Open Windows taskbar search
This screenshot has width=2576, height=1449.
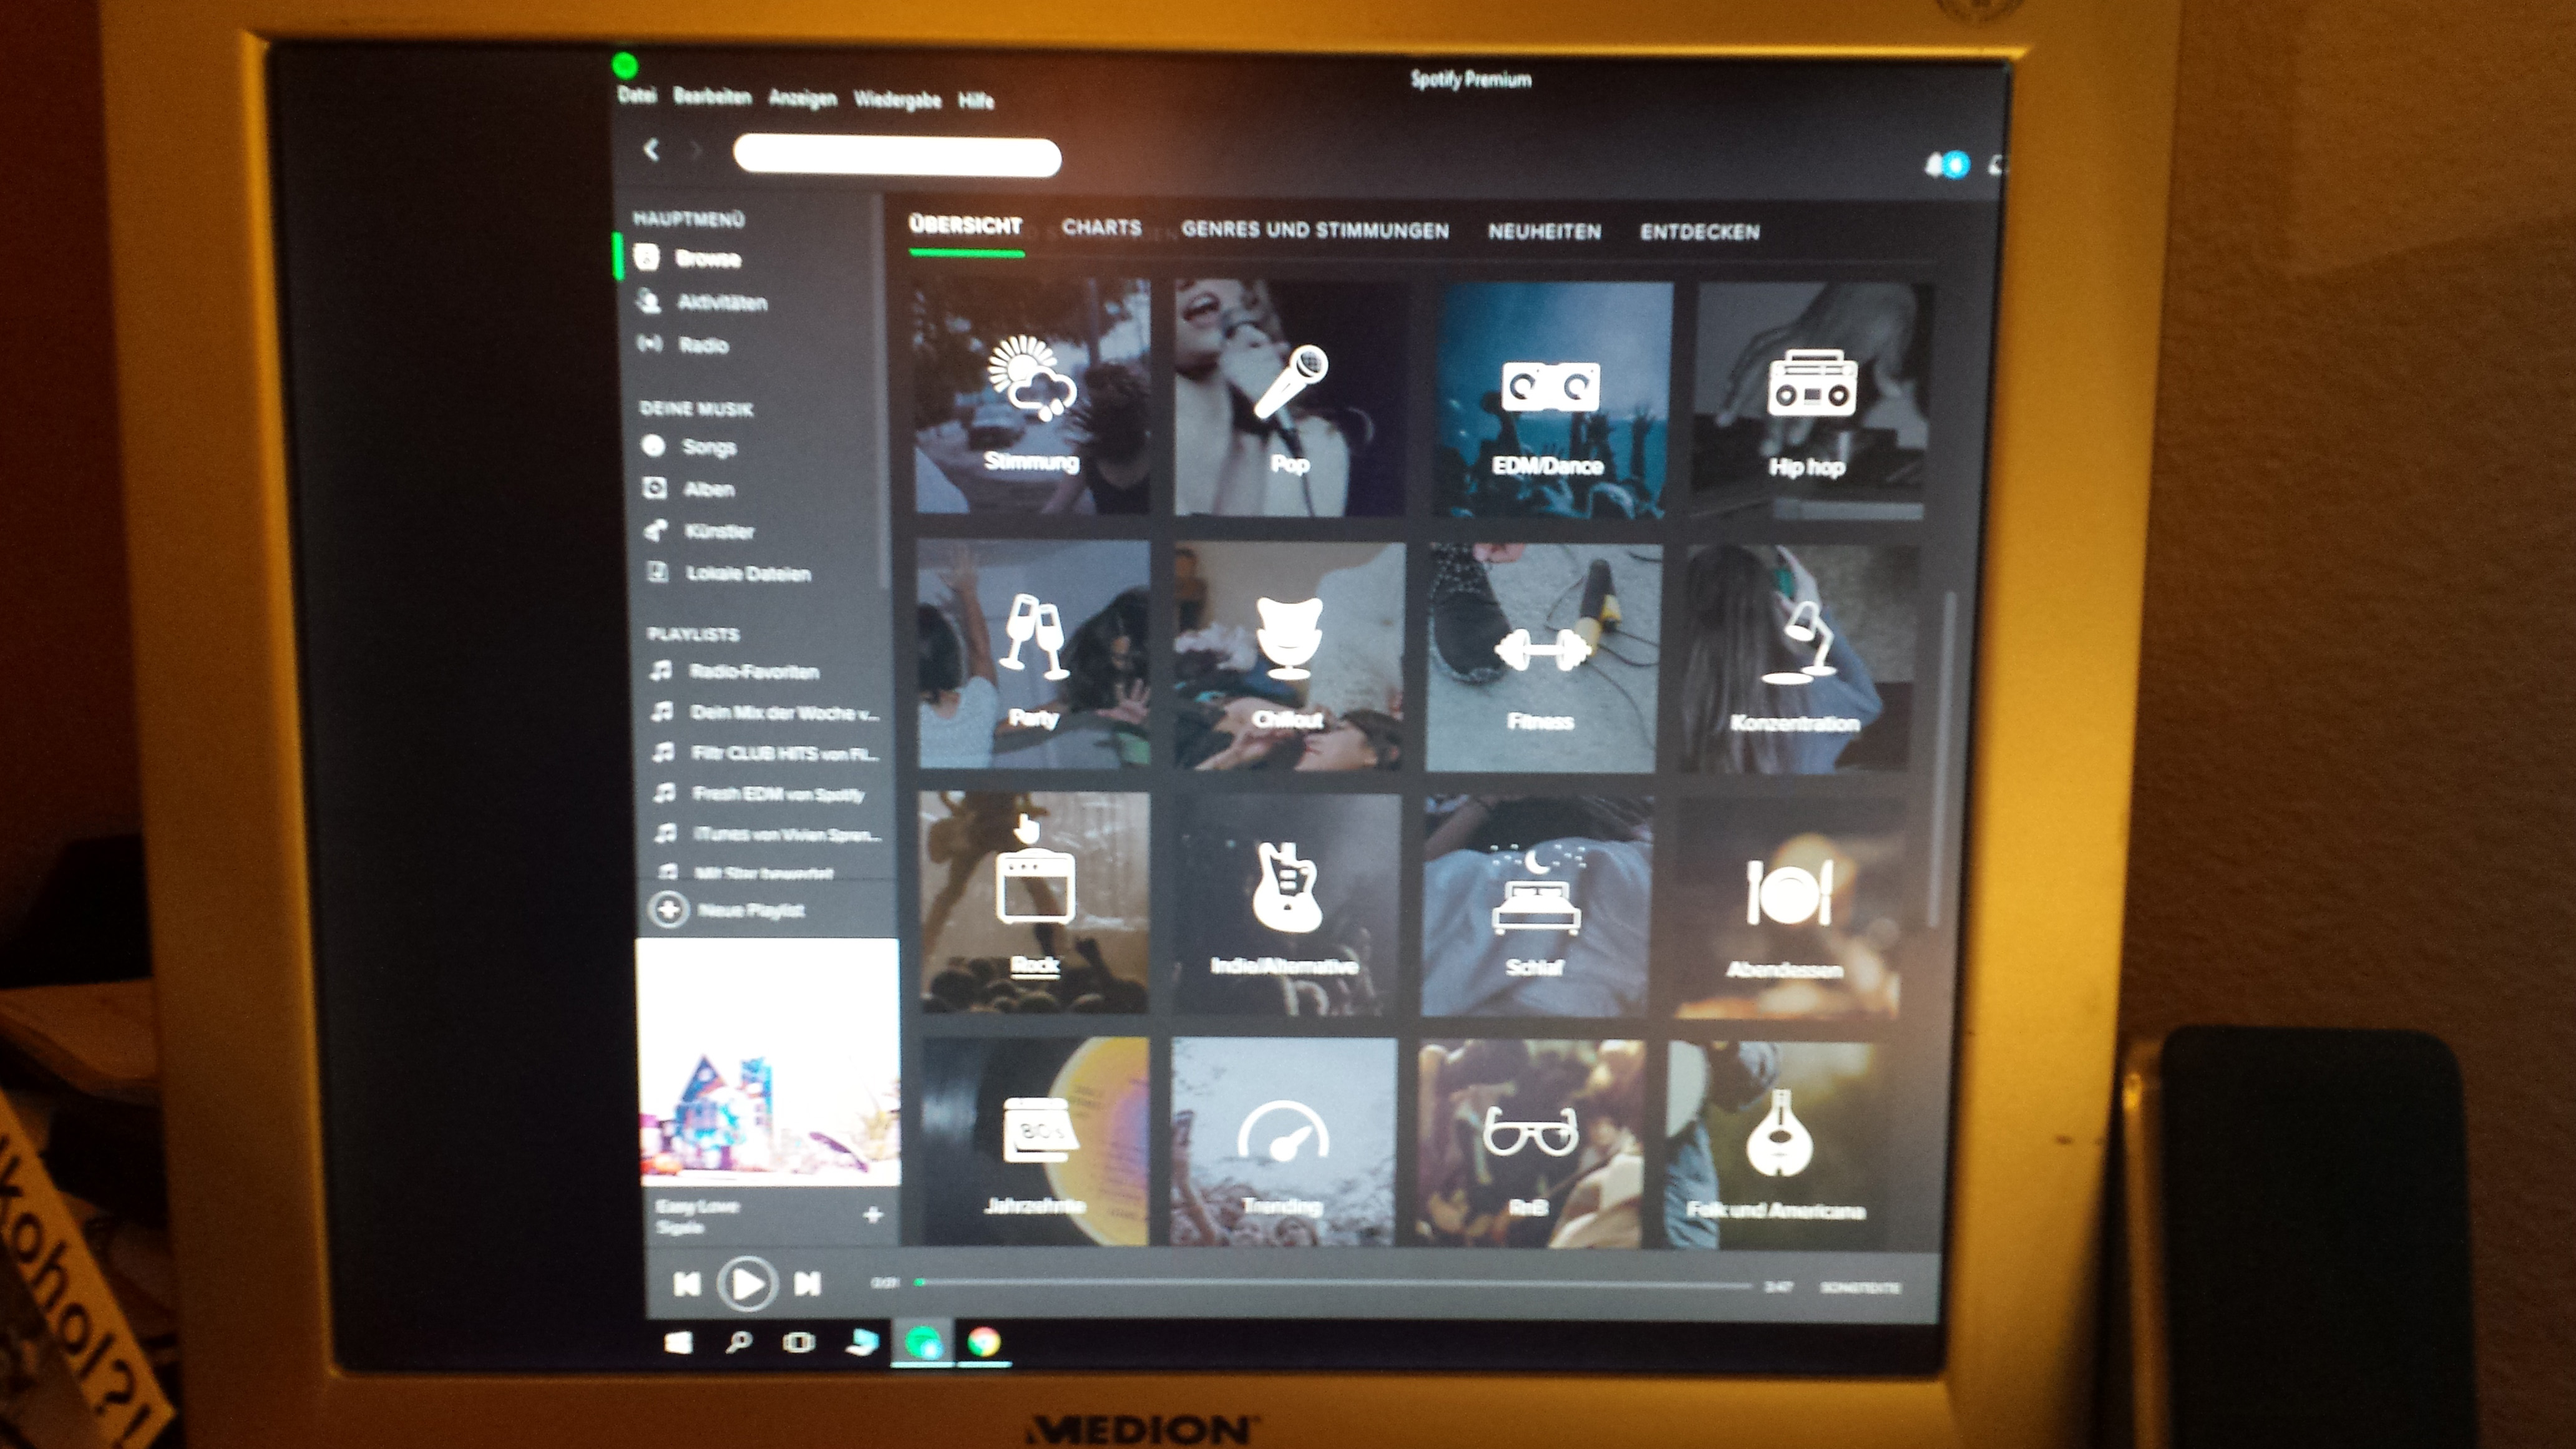coord(738,1342)
